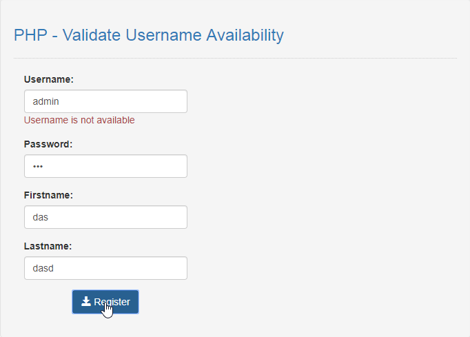Click the word Availability in the title
Viewport: 470px width, 337px height.
click(x=245, y=35)
